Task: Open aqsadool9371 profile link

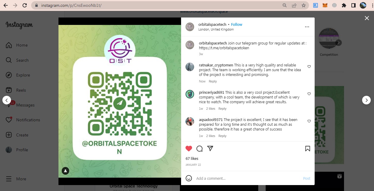Action: [x=211, y=120]
